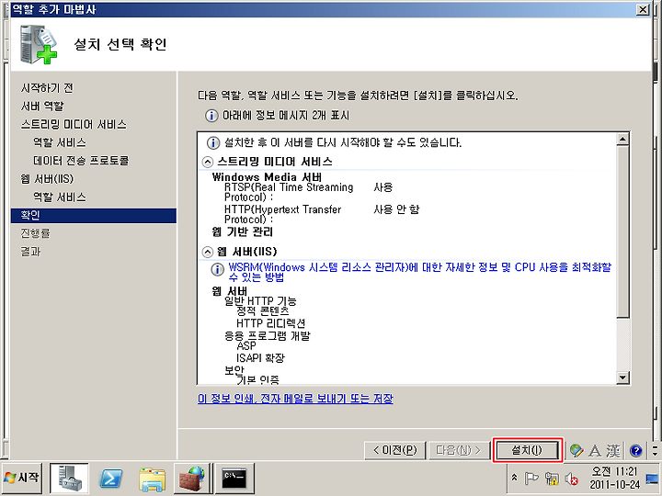Go back with the 이전(P) button
The height and width of the screenshot is (496, 662).
[395, 450]
